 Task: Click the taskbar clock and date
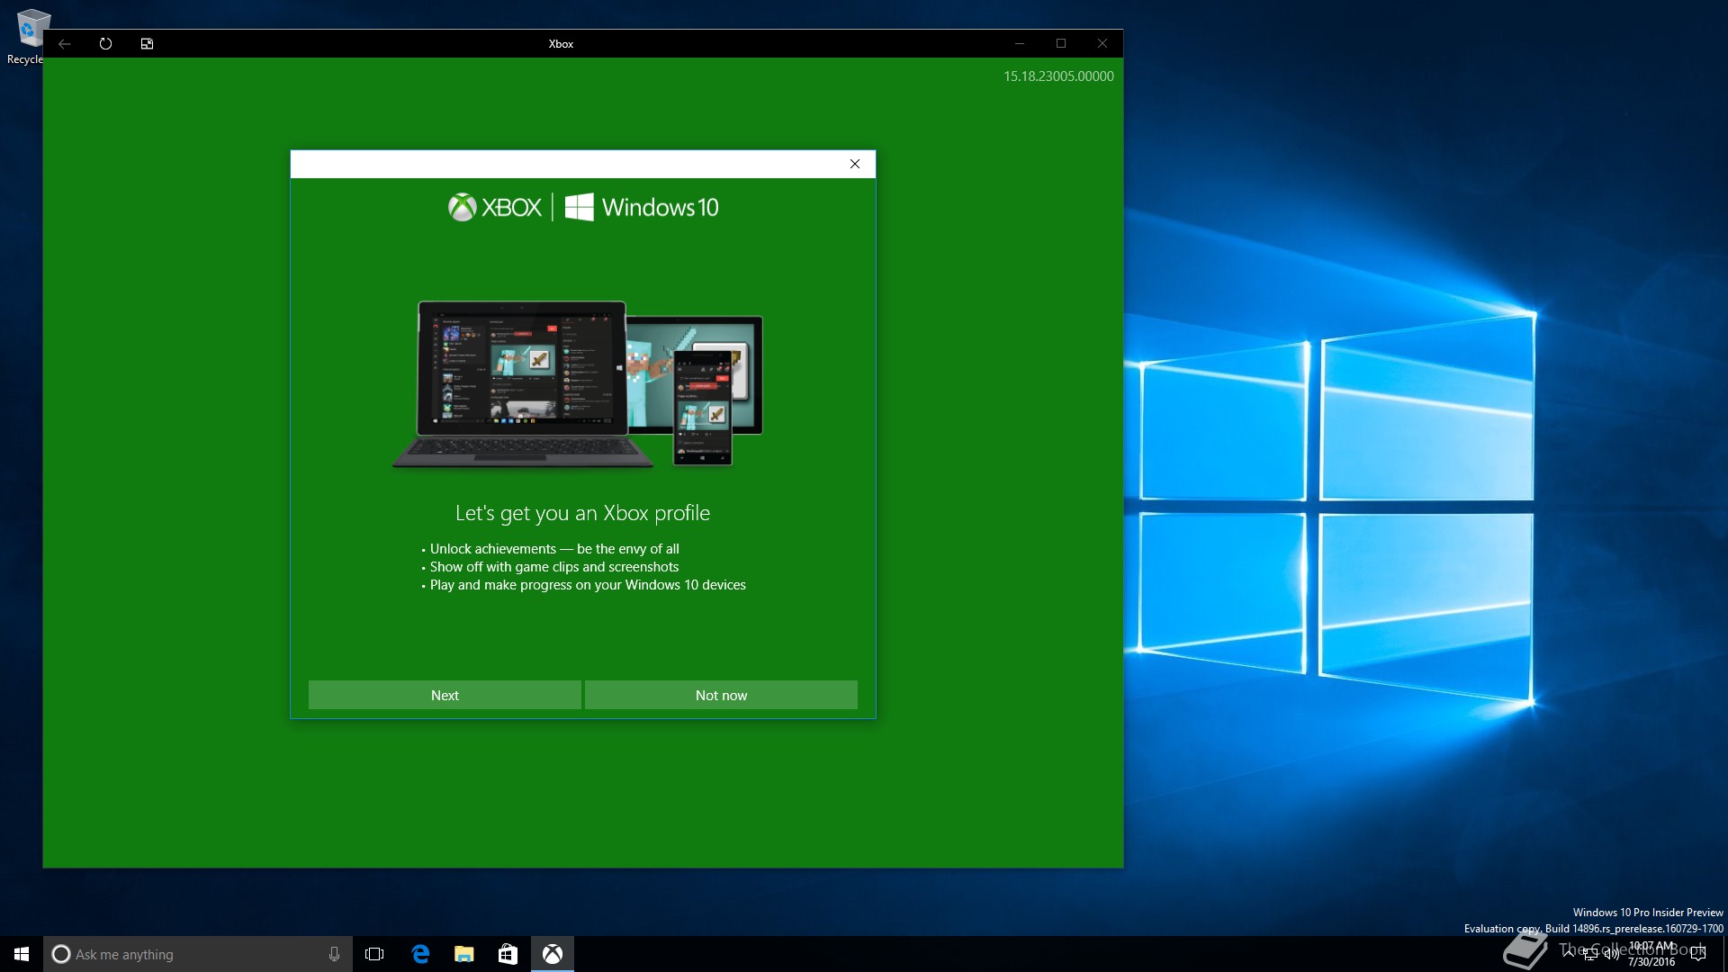click(1651, 954)
